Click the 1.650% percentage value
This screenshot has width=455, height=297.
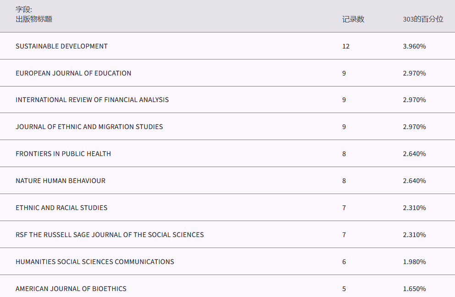coord(414,289)
